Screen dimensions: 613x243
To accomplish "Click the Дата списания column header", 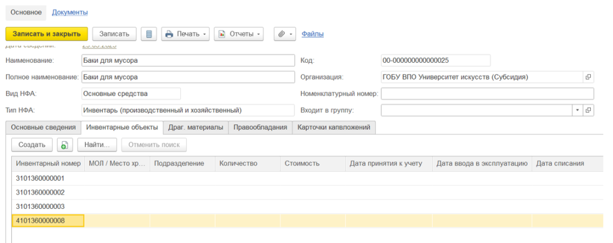I will point(567,163).
